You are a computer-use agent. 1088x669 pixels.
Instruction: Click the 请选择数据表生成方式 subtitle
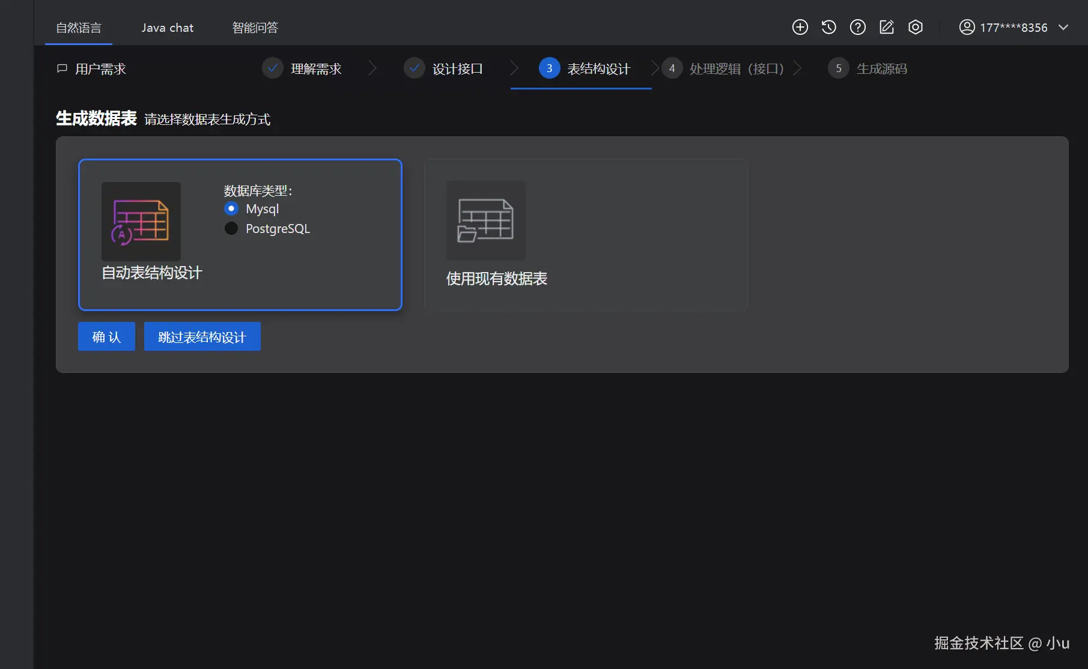point(207,120)
